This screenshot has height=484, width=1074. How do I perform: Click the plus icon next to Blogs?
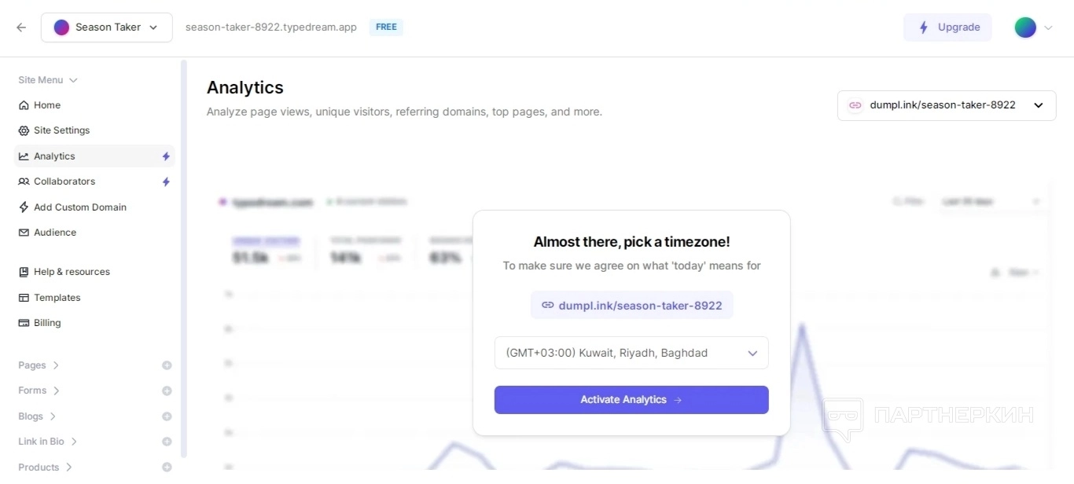point(167,416)
